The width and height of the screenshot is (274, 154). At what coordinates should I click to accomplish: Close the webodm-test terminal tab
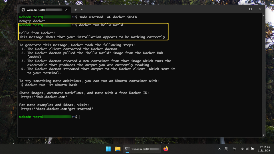coord(67,10)
